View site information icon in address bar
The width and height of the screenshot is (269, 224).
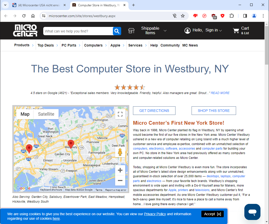pos(44,16)
